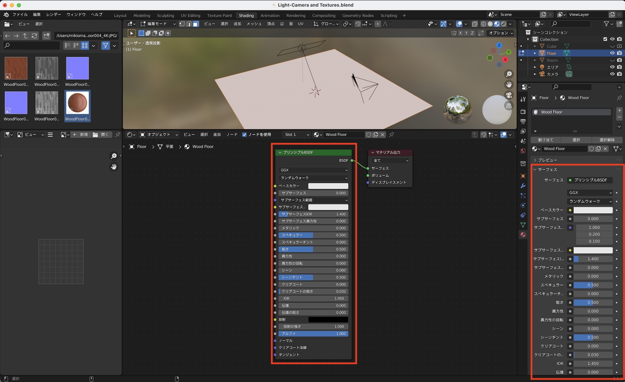Open the レンダー menu
This screenshot has width=625, height=382.
(53, 15)
